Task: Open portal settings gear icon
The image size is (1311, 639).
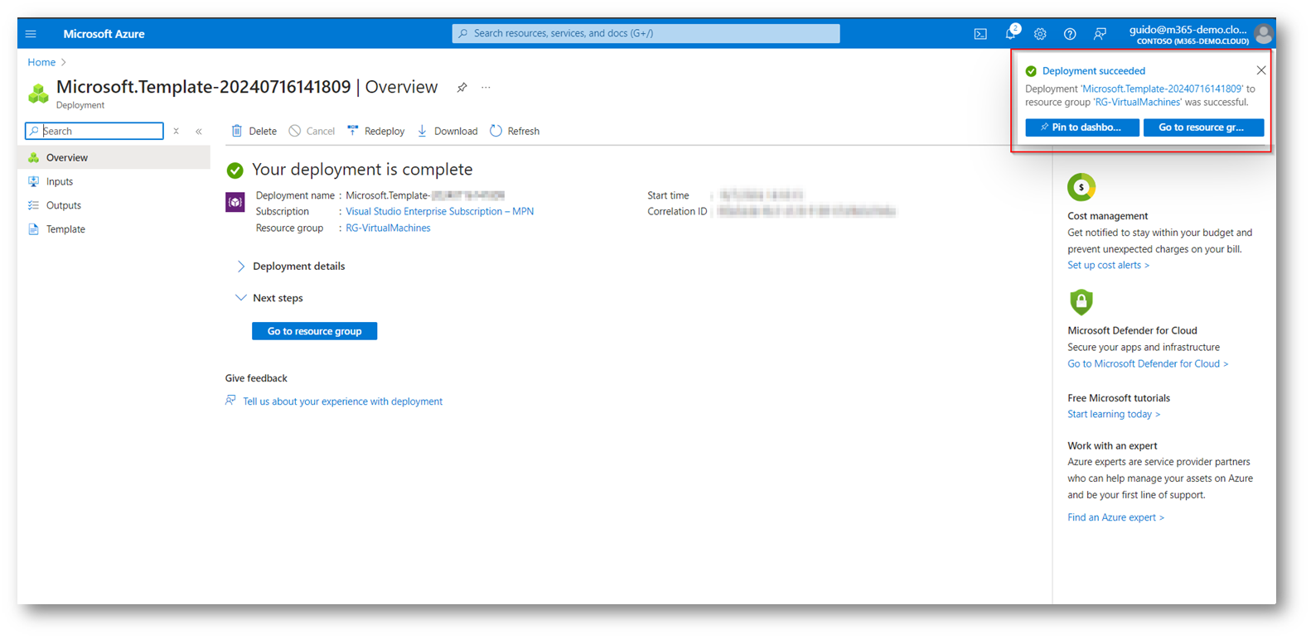Action: click(1040, 34)
